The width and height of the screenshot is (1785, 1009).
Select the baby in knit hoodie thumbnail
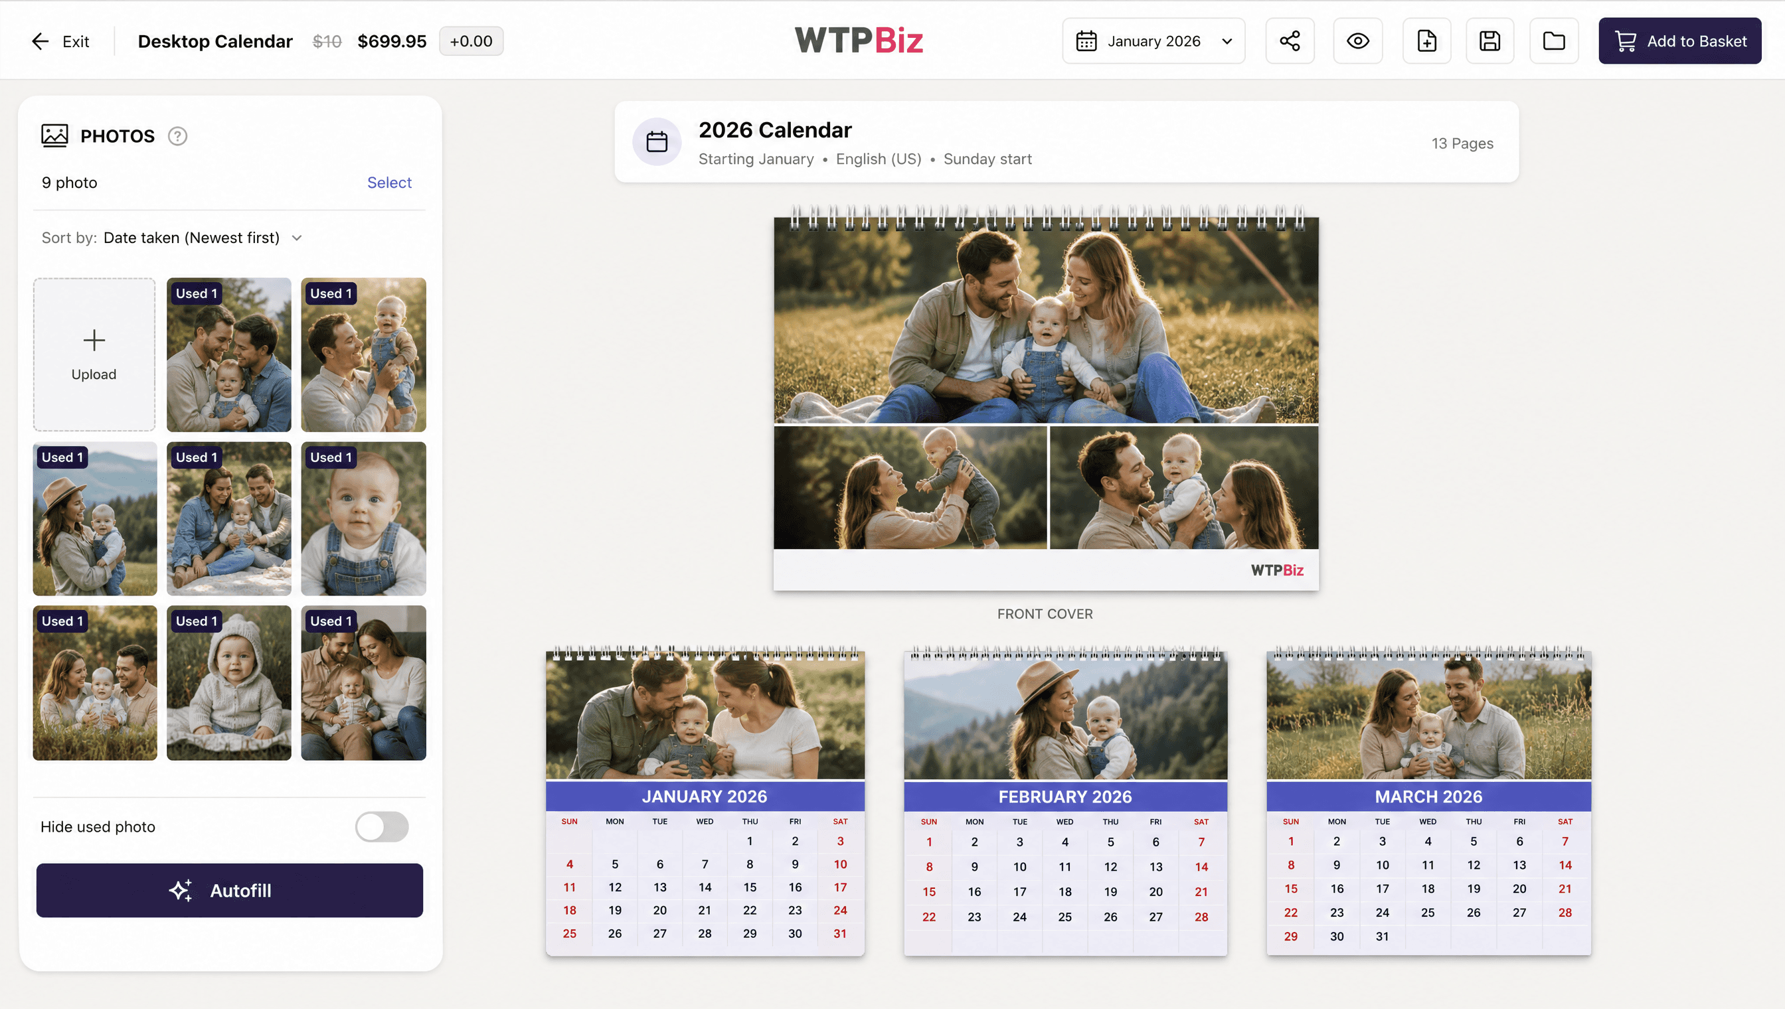click(228, 682)
